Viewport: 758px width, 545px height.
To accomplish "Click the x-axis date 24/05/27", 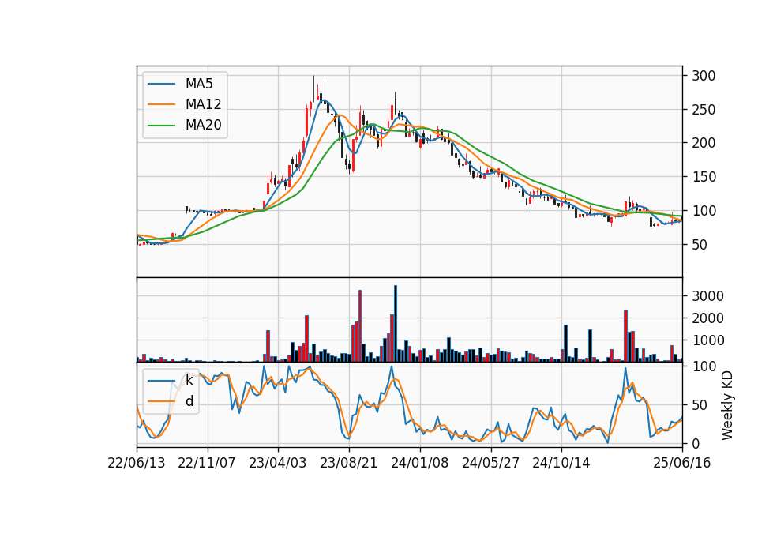I will point(490,463).
